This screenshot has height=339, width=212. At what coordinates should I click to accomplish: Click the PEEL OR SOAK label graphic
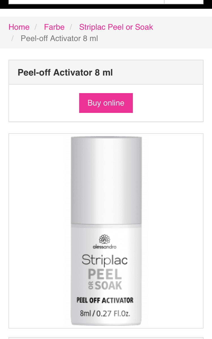tap(105, 279)
